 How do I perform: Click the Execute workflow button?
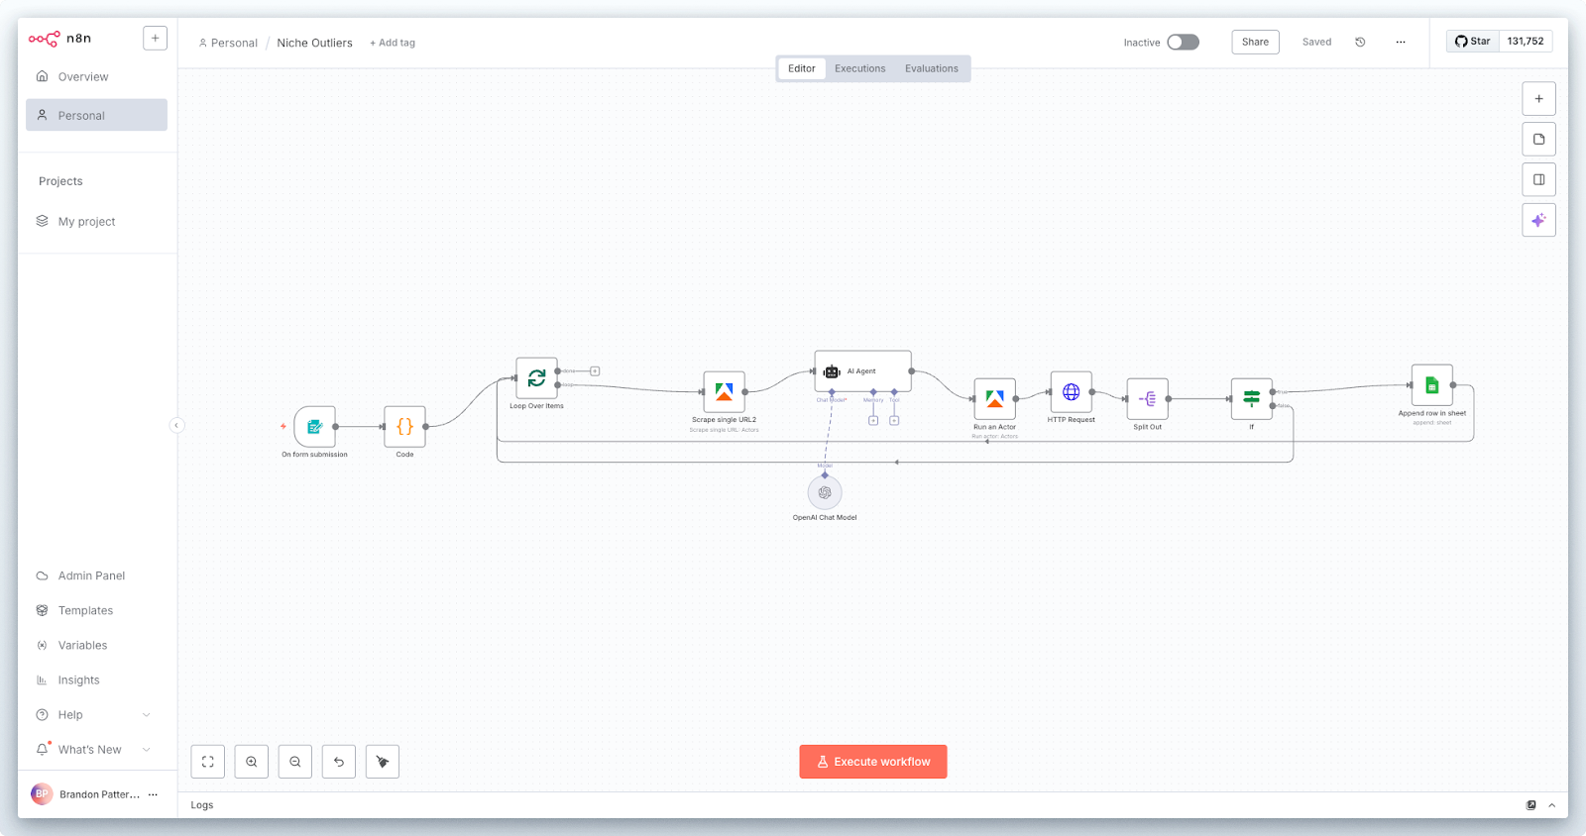(x=873, y=762)
